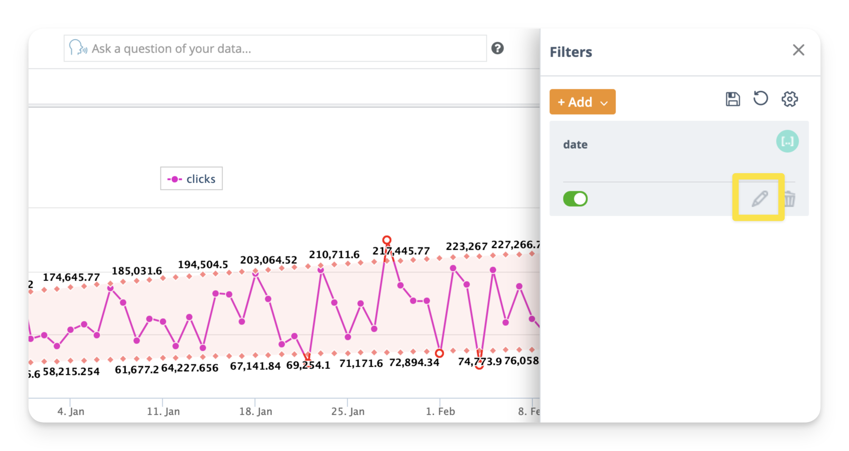The width and height of the screenshot is (849, 451).
Task: Disable the date filter toggle switch
Action: [x=575, y=199]
